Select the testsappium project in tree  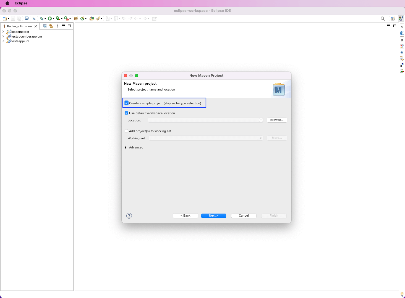click(x=20, y=41)
